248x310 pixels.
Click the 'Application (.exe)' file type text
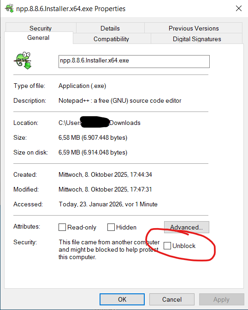pyautogui.click(x=83, y=86)
